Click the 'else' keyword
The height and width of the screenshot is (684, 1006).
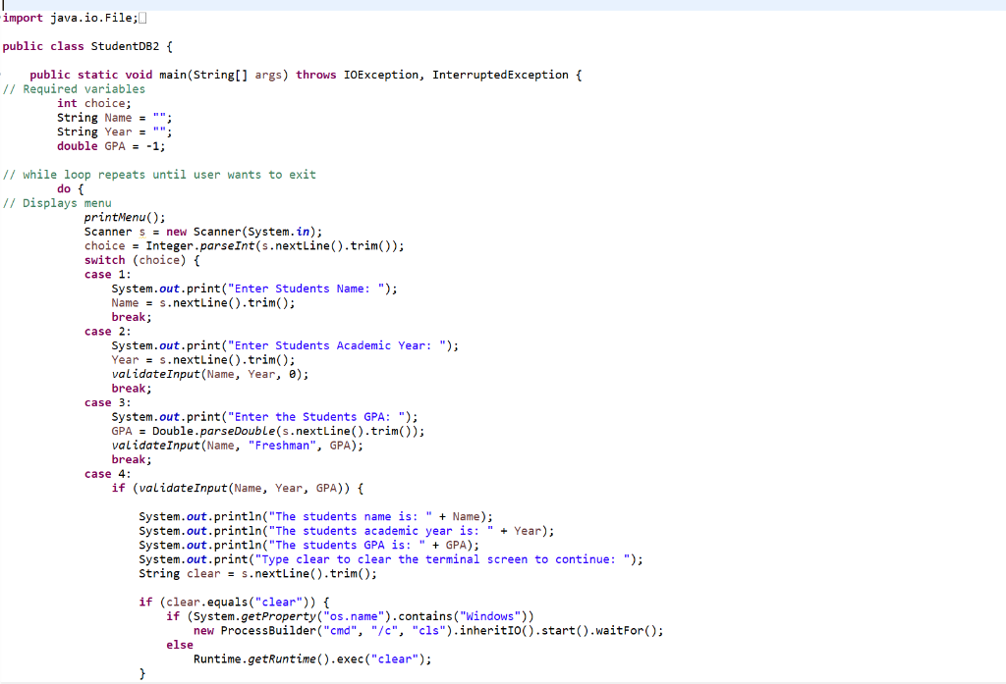point(180,645)
